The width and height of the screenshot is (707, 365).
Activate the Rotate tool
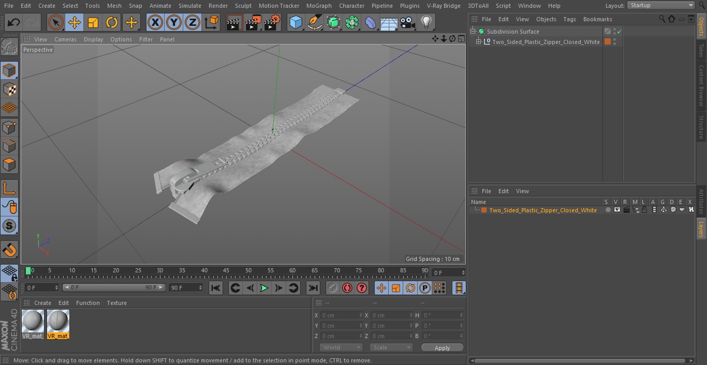coord(112,22)
